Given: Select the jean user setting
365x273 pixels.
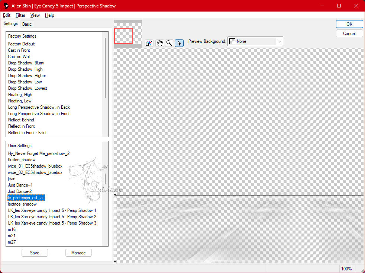Looking at the screenshot, I should click(x=12, y=179).
